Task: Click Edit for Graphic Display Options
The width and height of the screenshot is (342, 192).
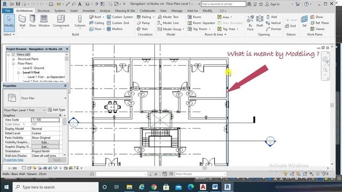Action: (45, 147)
